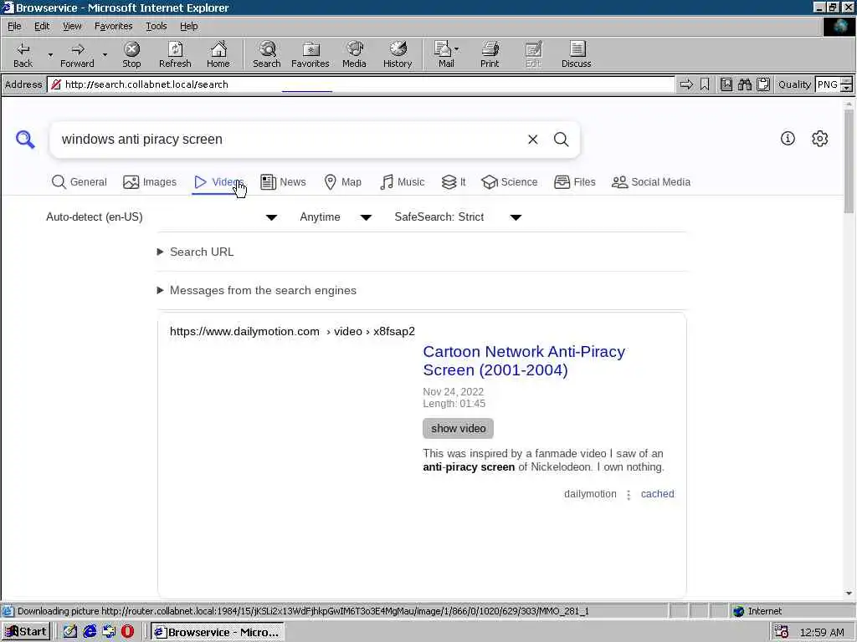The height and width of the screenshot is (642, 857).
Task: Click the search query input field
Action: pos(290,140)
